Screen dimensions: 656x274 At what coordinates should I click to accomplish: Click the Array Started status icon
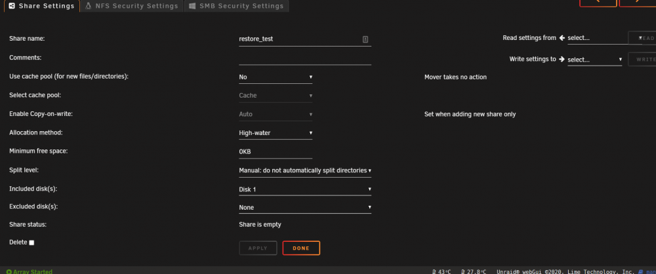click(9, 271)
